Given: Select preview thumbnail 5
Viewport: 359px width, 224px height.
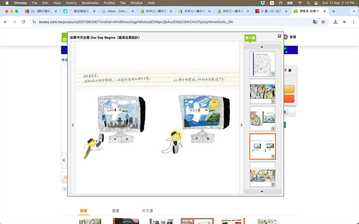Looking at the screenshot, I should (262, 174).
